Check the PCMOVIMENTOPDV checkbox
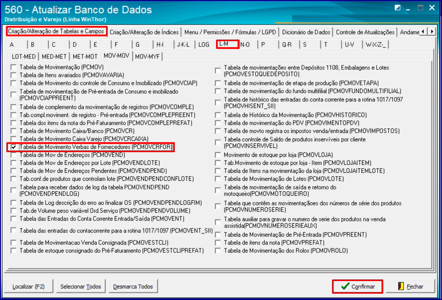The height and width of the screenshot is (300, 442). pyautogui.click(x=218, y=123)
